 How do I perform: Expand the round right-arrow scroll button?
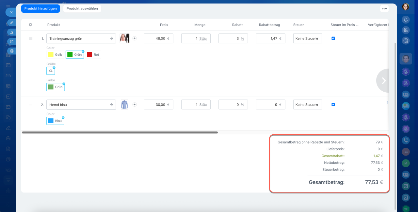[x=383, y=81]
